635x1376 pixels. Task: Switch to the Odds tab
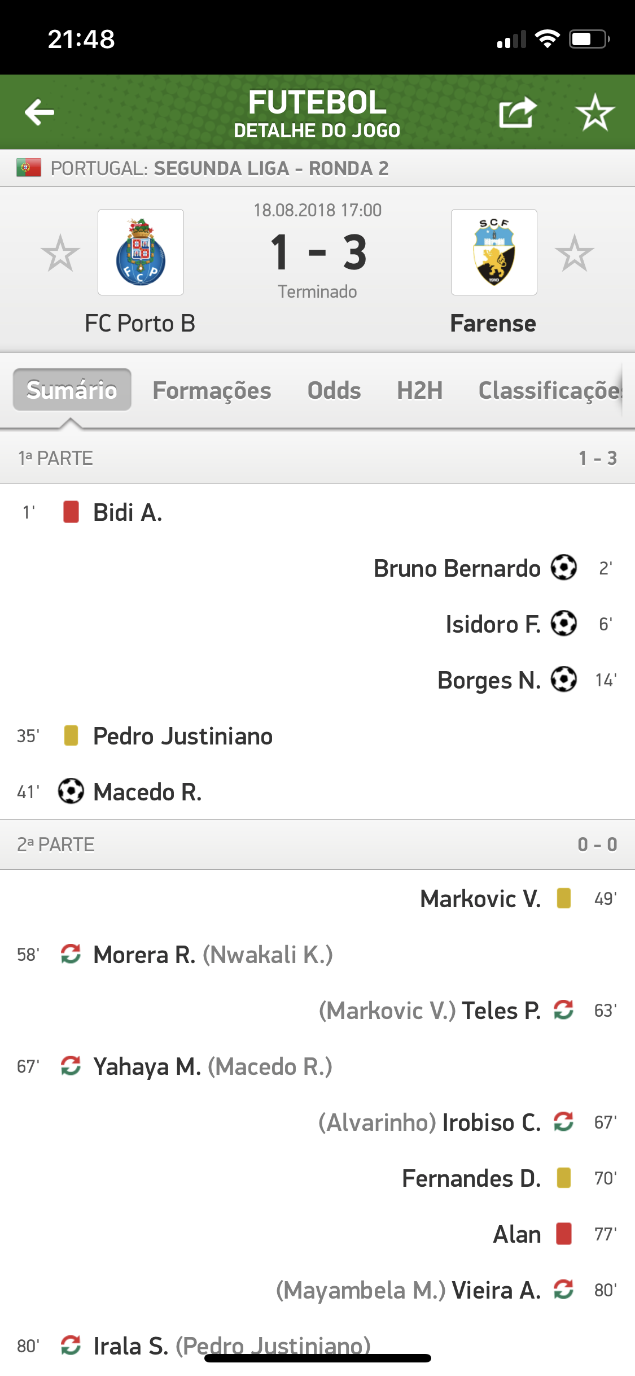click(x=334, y=390)
